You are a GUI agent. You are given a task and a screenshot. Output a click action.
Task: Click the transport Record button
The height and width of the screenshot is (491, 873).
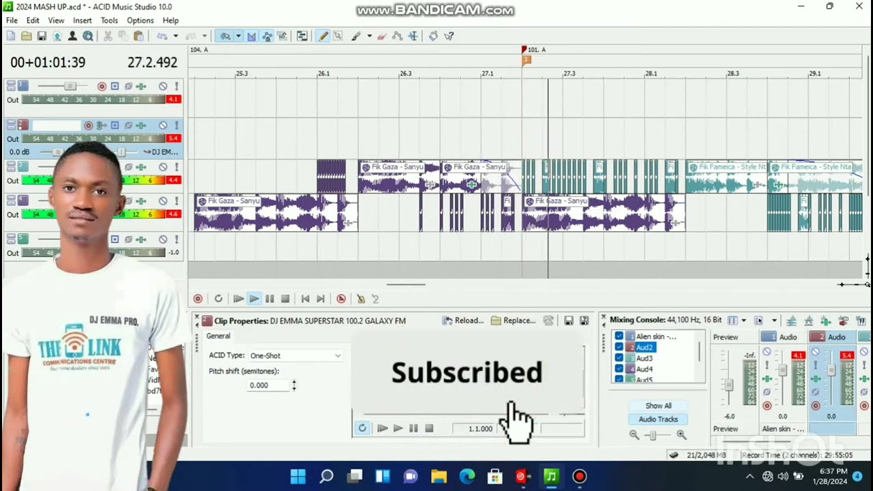click(x=198, y=299)
